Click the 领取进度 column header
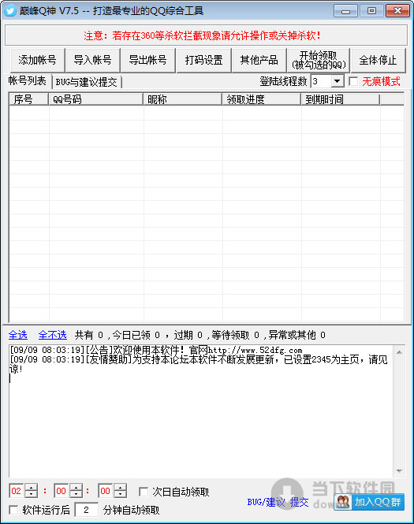 click(262, 99)
